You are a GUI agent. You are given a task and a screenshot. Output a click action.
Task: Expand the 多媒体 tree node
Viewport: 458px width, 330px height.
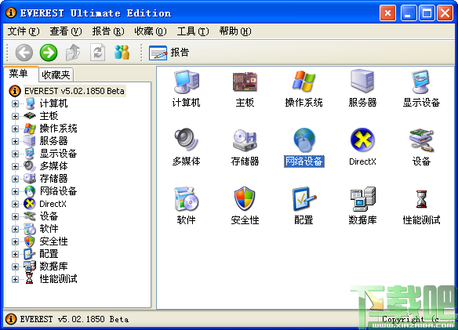pyautogui.click(x=15, y=166)
